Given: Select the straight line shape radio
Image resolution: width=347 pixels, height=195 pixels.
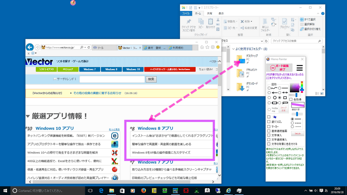Looking at the screenshot, I should coord(279,88).
